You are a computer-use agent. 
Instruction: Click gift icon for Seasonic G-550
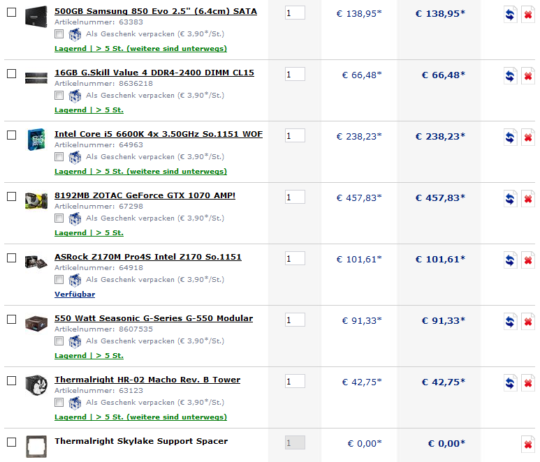[x=75, y=341]
